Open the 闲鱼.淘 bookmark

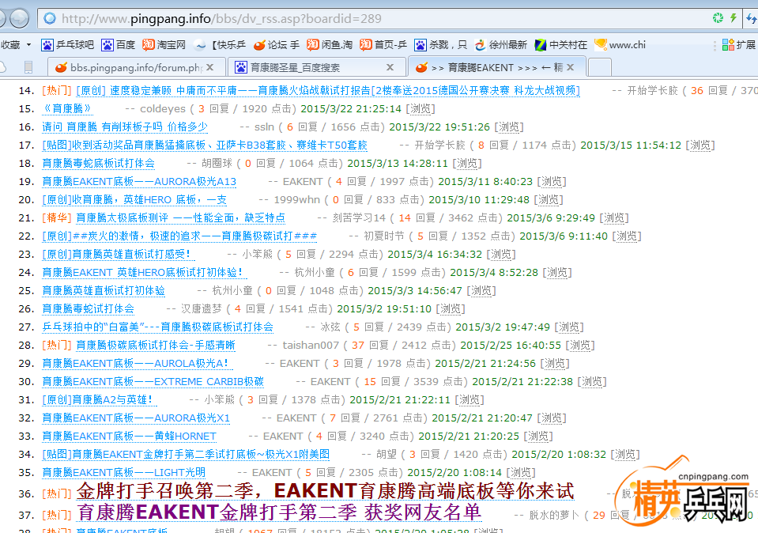[x=330, y=45]
